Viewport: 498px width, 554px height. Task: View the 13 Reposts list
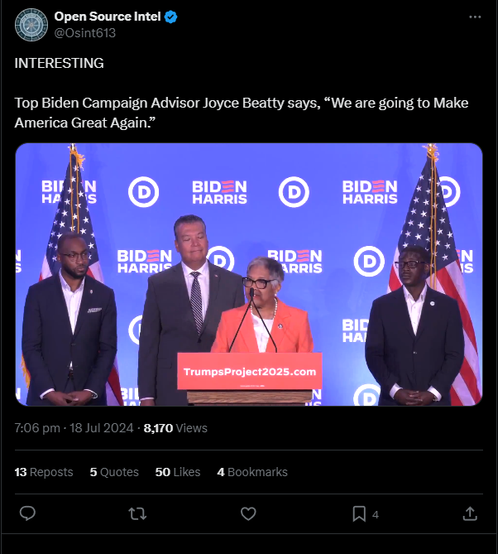44,472
